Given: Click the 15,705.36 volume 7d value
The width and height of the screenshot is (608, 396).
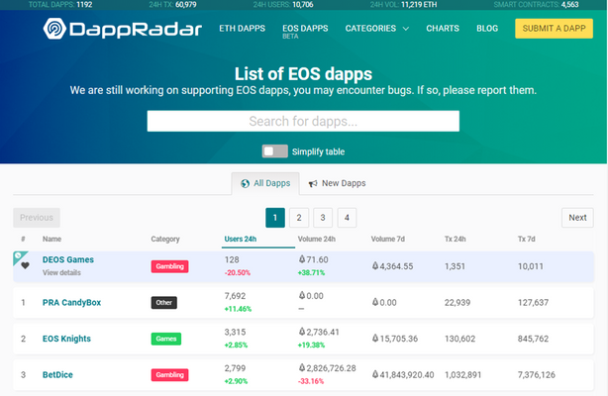Looking at the screenshot, I should (x=395, y=339).
